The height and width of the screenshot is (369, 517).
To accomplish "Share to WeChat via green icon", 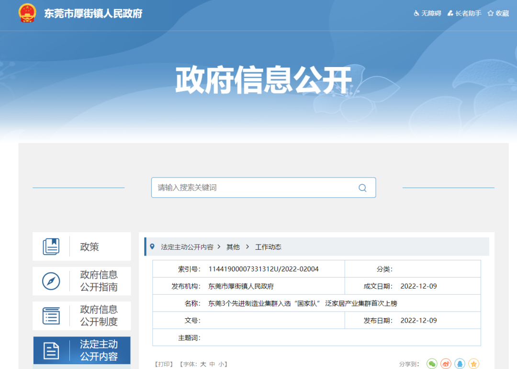I will (x=432, y=364).
